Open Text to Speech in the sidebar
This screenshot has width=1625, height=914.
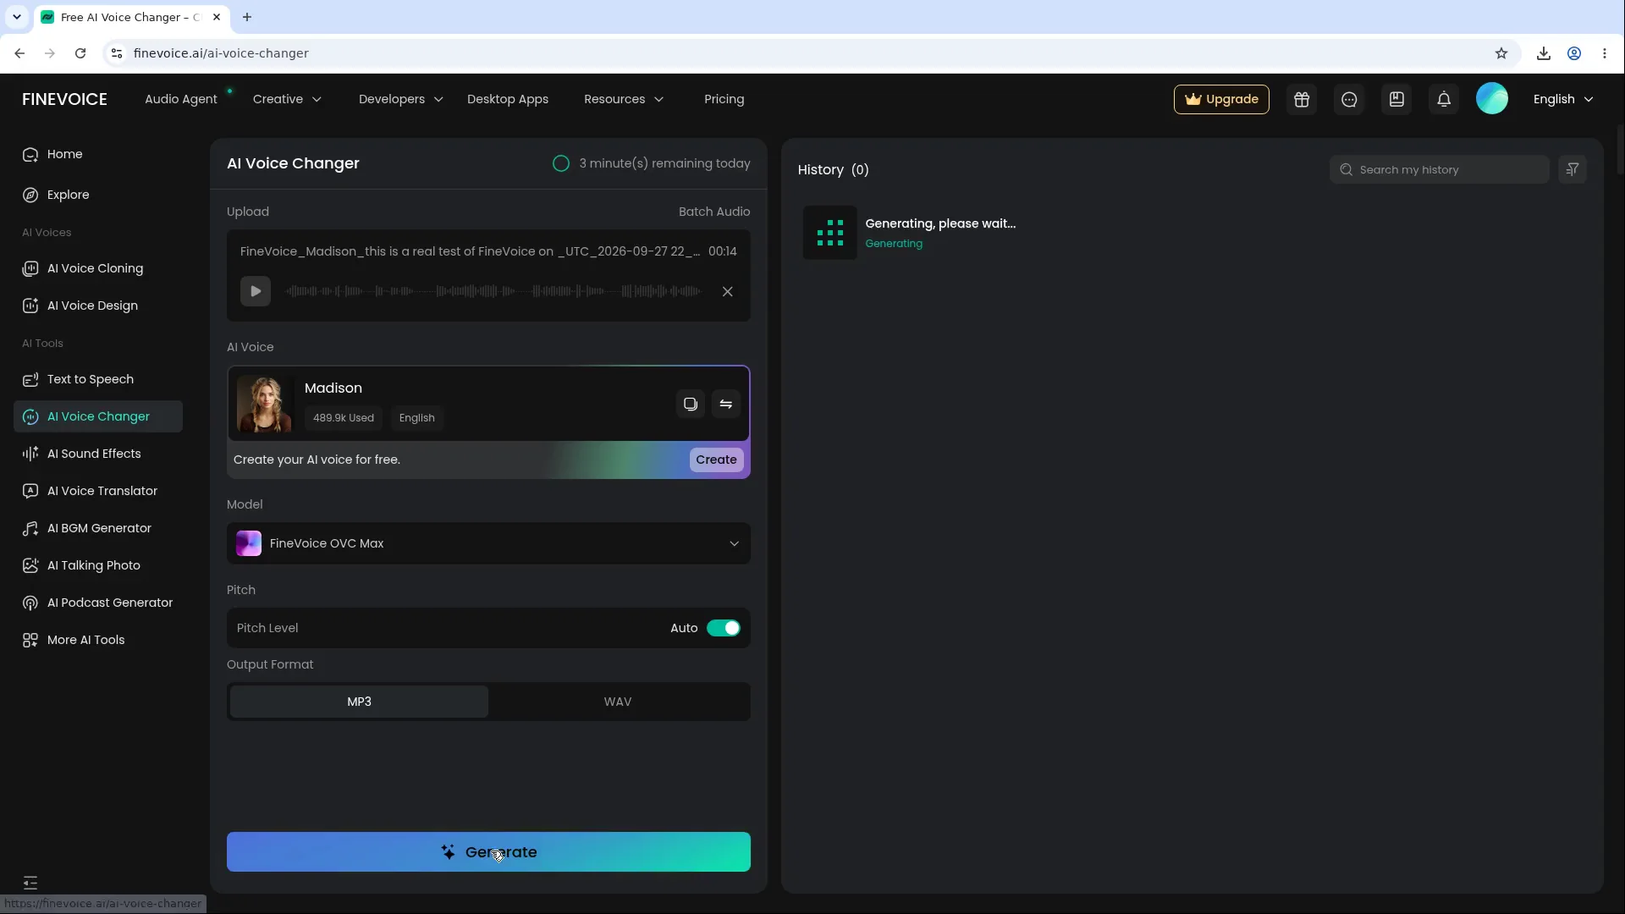point(98,379)
